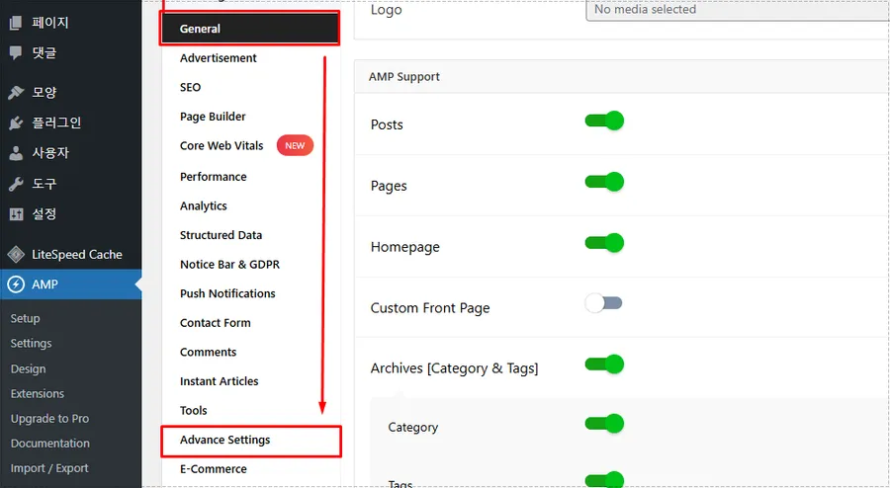Open the Import / Export link

49,468
